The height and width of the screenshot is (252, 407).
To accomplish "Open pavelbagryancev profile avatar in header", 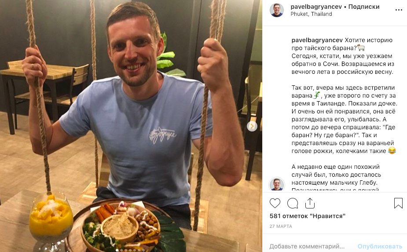I will [276, 10].
